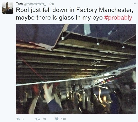138x122 pixels.
Task: Expand tweet options chevron at top right
Action: click(x=135, y=4)
